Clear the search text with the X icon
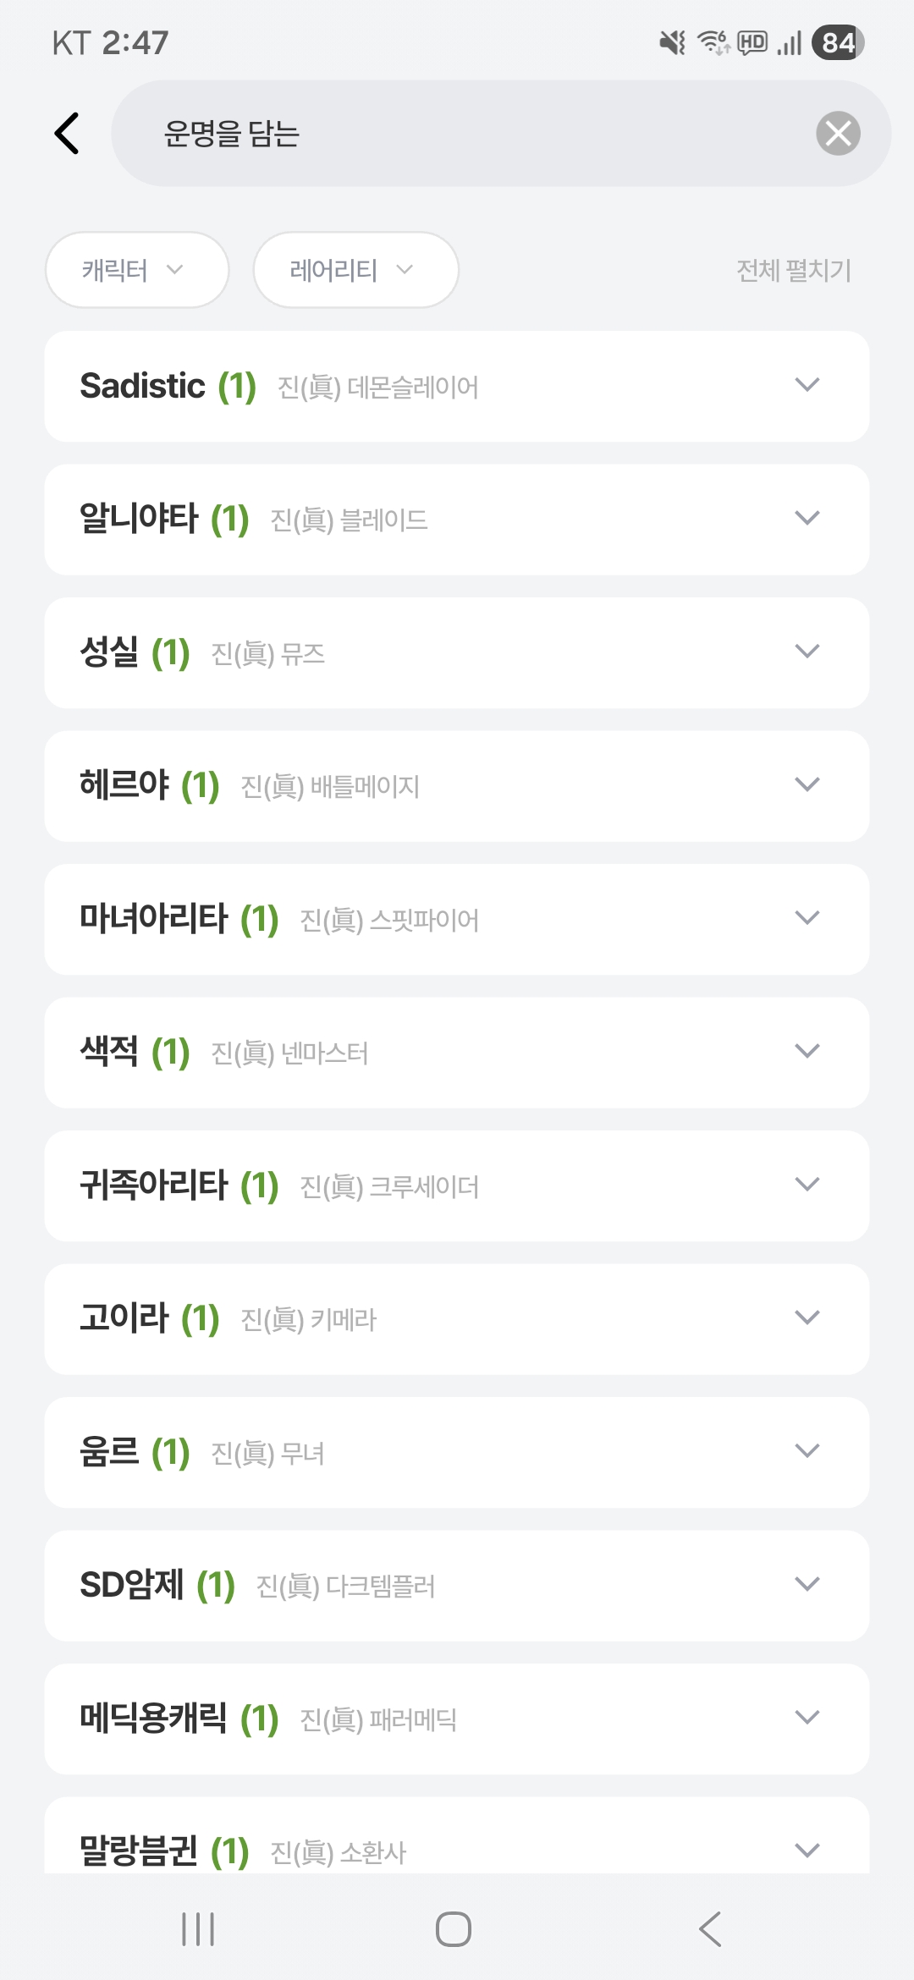914x1980 pixels. 838,134
